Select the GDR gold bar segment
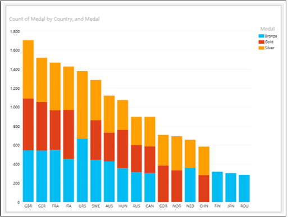 coord(163,184)
